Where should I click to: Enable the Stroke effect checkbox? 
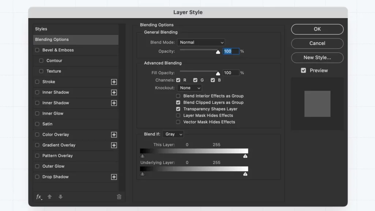[x=37, y=82]
